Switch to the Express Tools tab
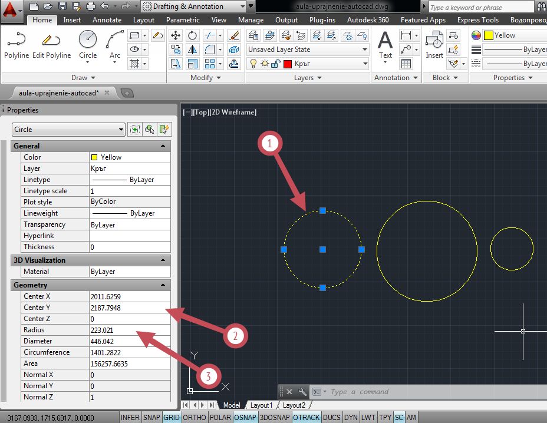Image resolution: width=547 pixels, height=423 pixels. click(478, 20)
